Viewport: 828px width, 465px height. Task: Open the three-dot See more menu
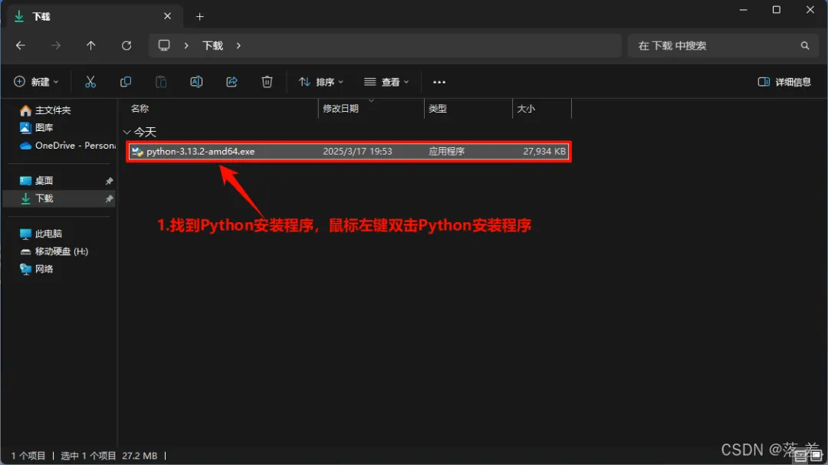click(439, 82)
